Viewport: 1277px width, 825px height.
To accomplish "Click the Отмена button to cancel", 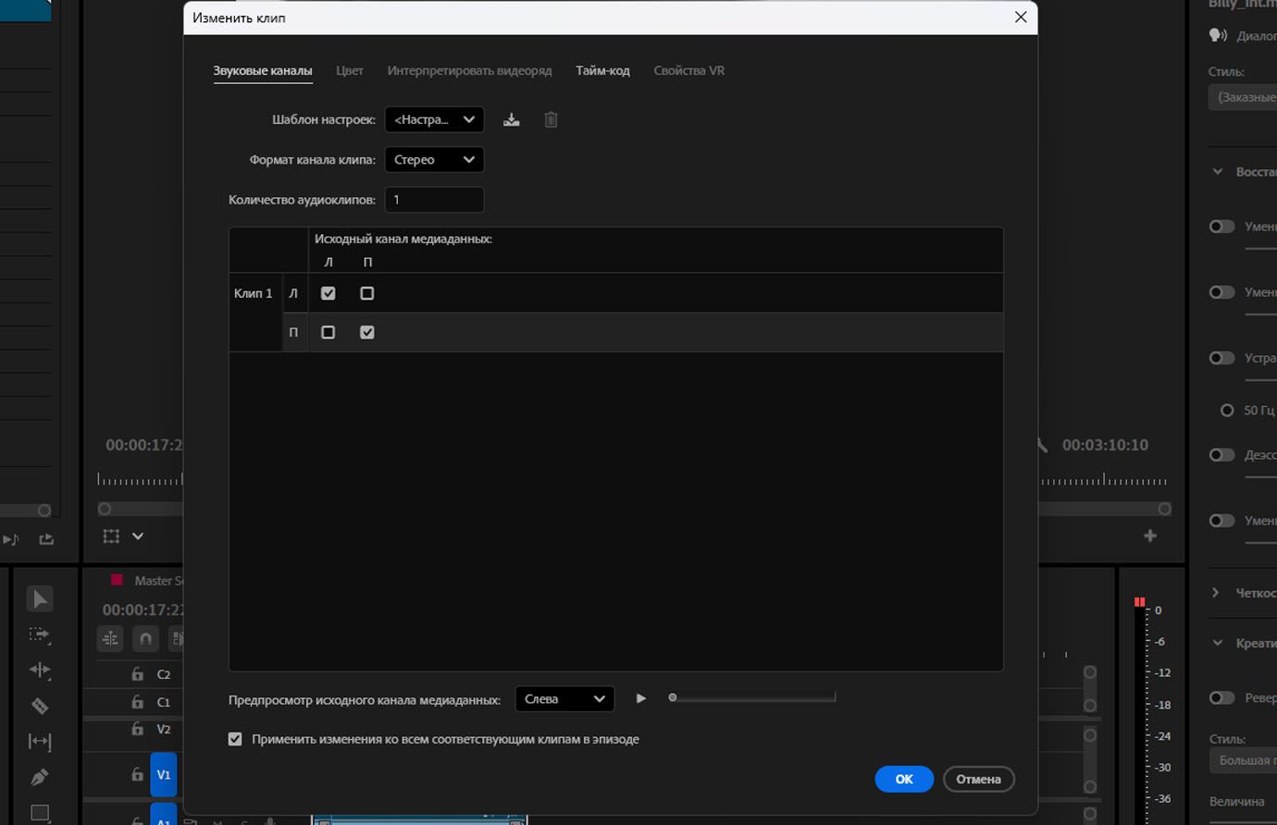I will point(978,779).
